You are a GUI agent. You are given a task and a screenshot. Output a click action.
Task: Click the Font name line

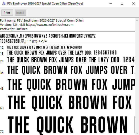42,21
